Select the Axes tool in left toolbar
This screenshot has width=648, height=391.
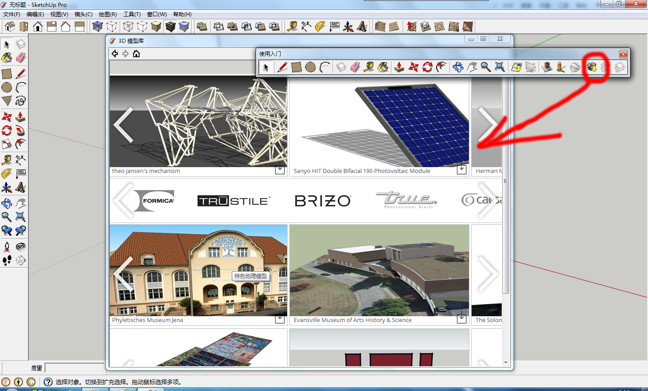[x=7, y=187]
